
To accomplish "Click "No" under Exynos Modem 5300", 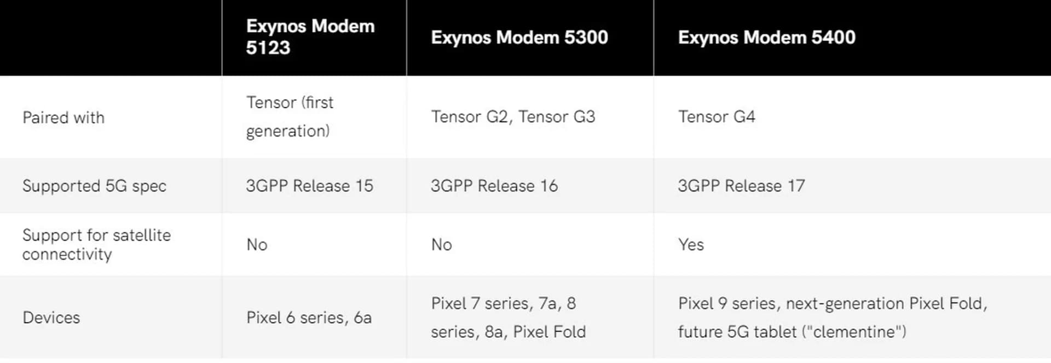I will click(x=441, y=245).
